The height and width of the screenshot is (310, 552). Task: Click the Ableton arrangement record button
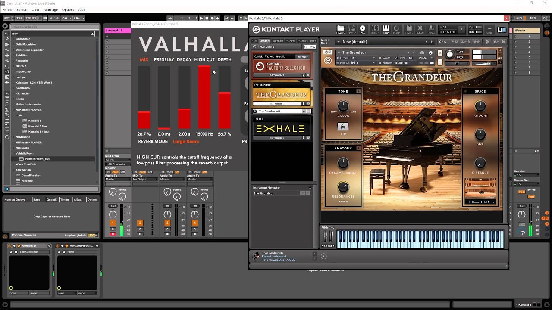tap(212, 18)
